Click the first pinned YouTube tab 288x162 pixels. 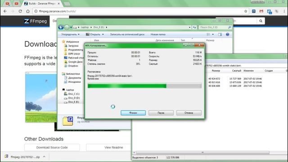[x=8, y=4]
